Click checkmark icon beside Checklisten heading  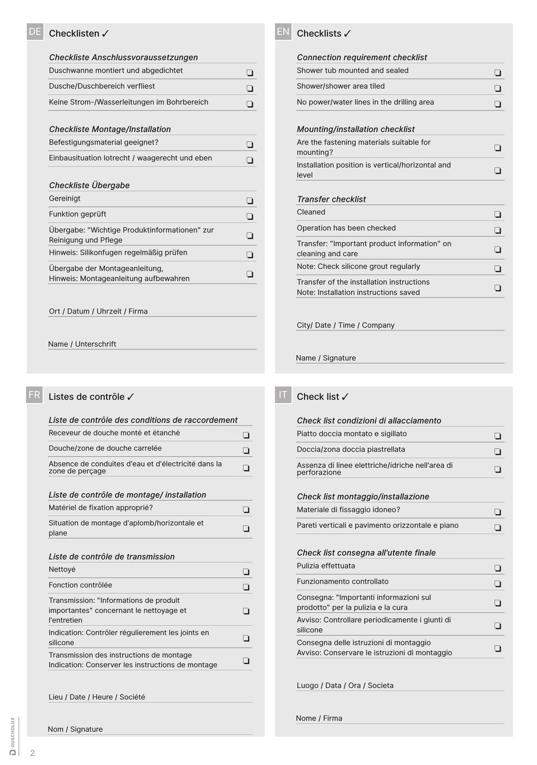click(x=105, y=34)
